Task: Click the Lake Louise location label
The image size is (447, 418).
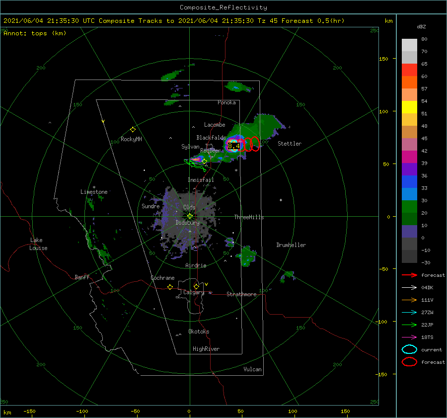Action: pos(38,244)
